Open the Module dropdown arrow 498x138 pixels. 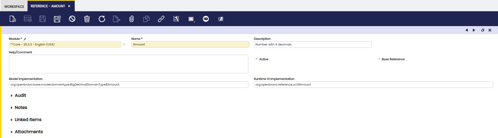coord(124,45)
